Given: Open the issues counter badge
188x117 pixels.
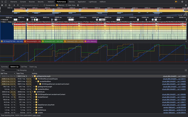Looking at the screenshot, I should (177, 2).
